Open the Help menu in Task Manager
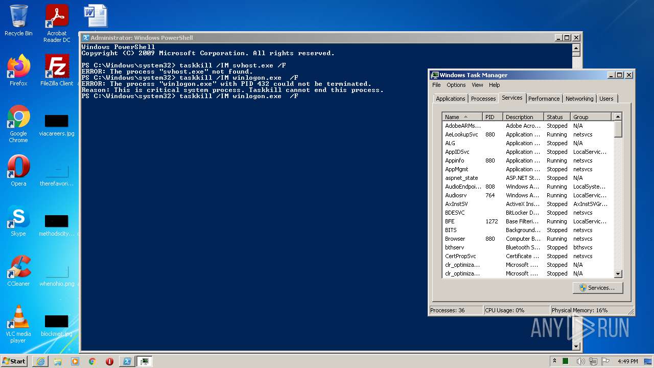Viewport: 654px width, 368px height. click(x=494, y=85)
